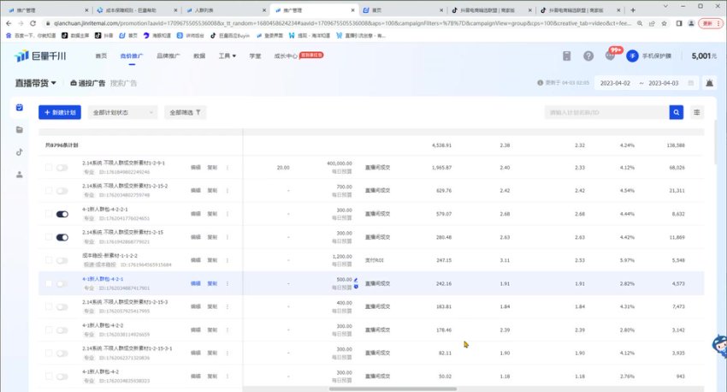
Task: Go to the 品牌推广 navigation tab
Action: click(x=168, y=56)
